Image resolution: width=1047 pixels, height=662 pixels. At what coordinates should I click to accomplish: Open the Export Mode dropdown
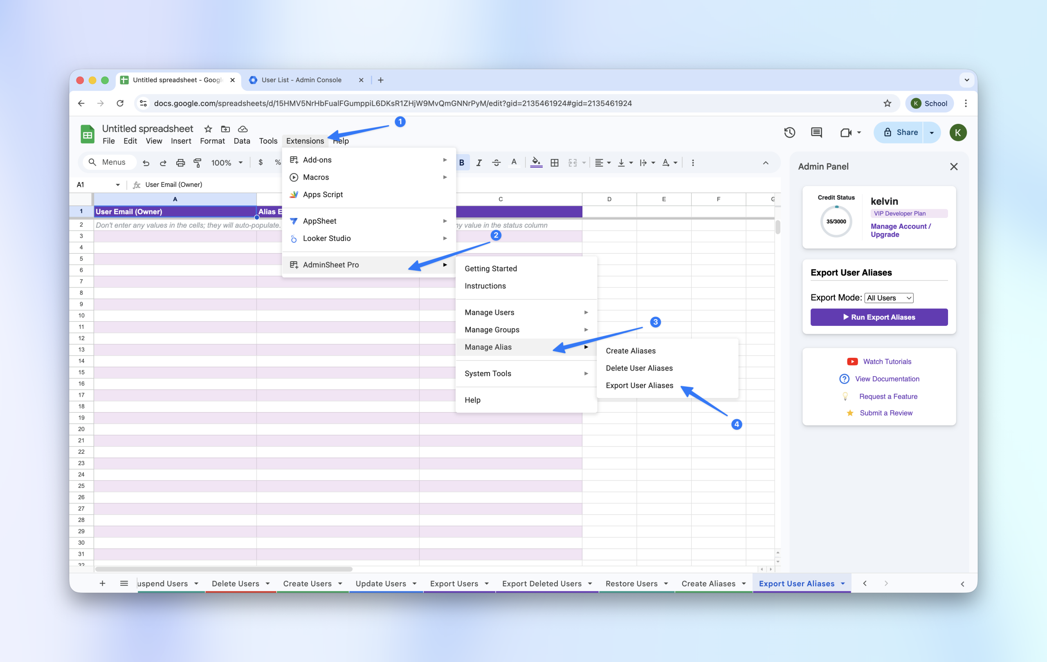click(889, 298)
